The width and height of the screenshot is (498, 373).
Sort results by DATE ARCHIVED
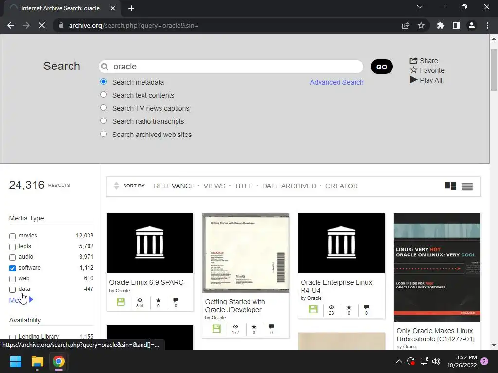point(289,186)
